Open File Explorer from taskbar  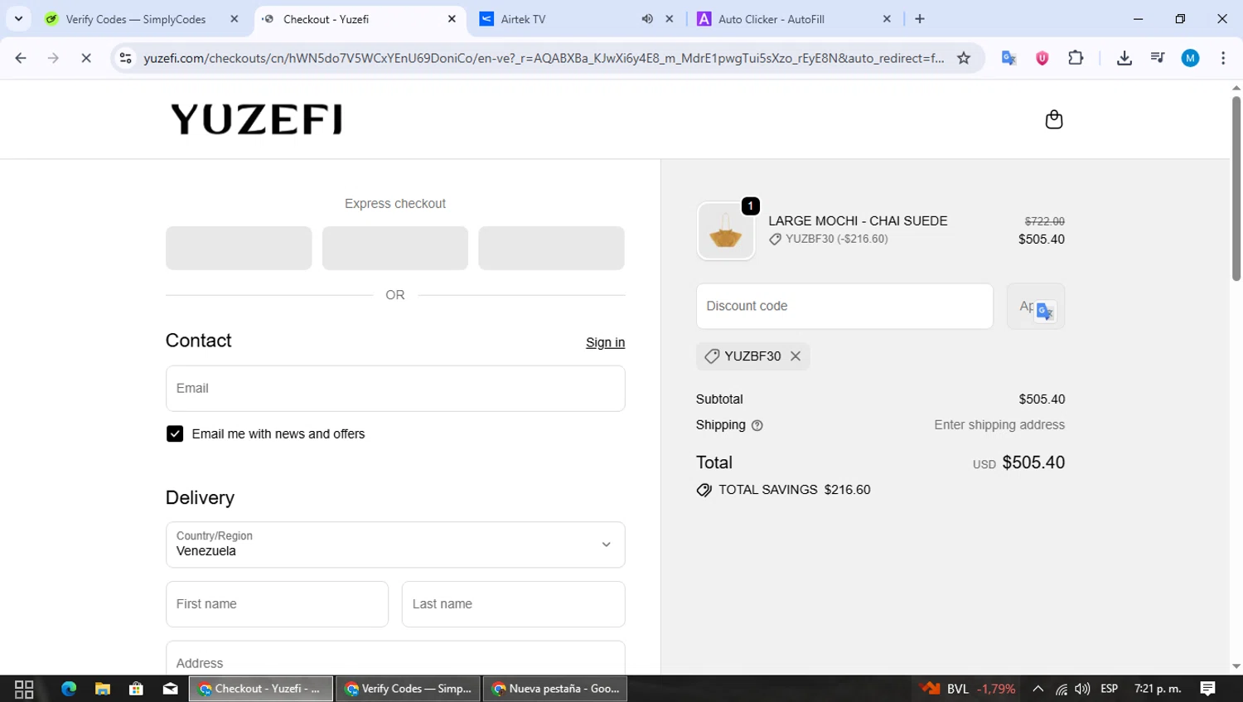click(103, 689)
